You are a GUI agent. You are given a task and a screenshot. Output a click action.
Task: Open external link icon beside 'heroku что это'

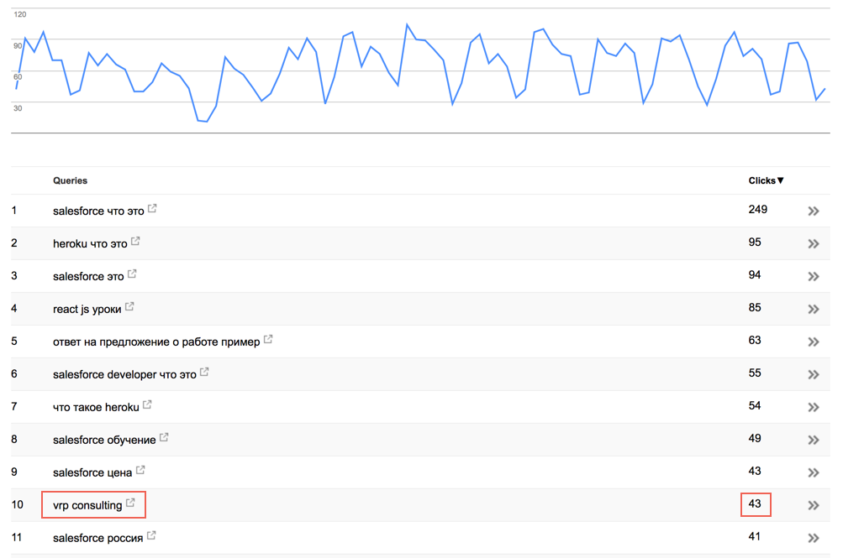(135, 241)
